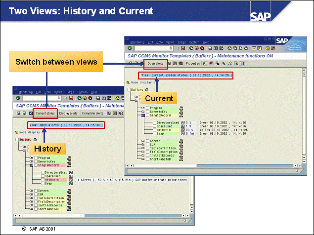Open the Monitoring menu in the right window

137,41
